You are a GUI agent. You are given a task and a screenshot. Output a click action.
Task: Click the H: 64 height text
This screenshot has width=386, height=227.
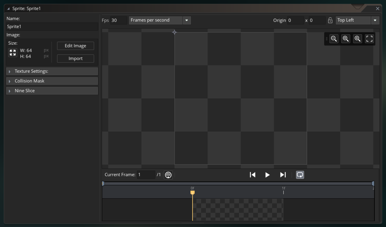point(25,56)
